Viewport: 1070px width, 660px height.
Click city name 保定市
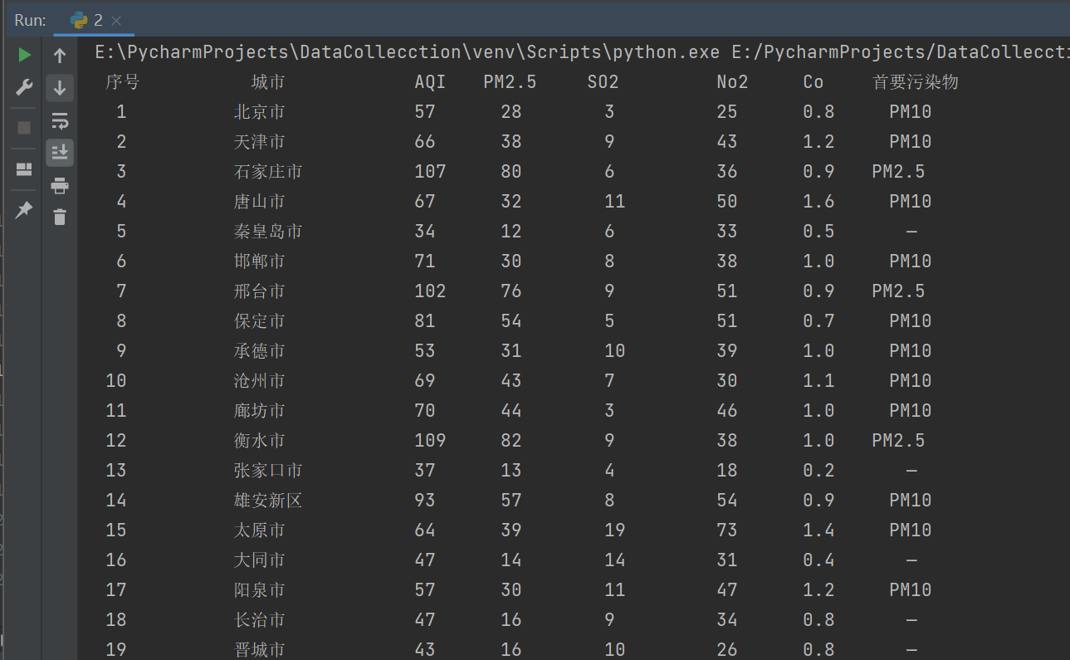click(259, 321)
